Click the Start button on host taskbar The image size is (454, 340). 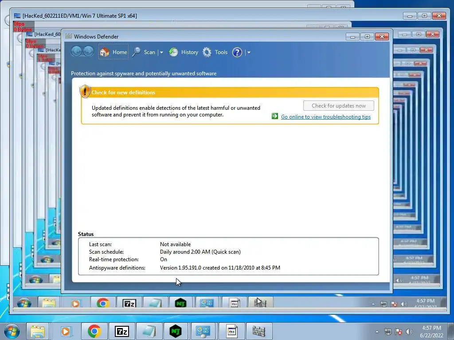12,331
